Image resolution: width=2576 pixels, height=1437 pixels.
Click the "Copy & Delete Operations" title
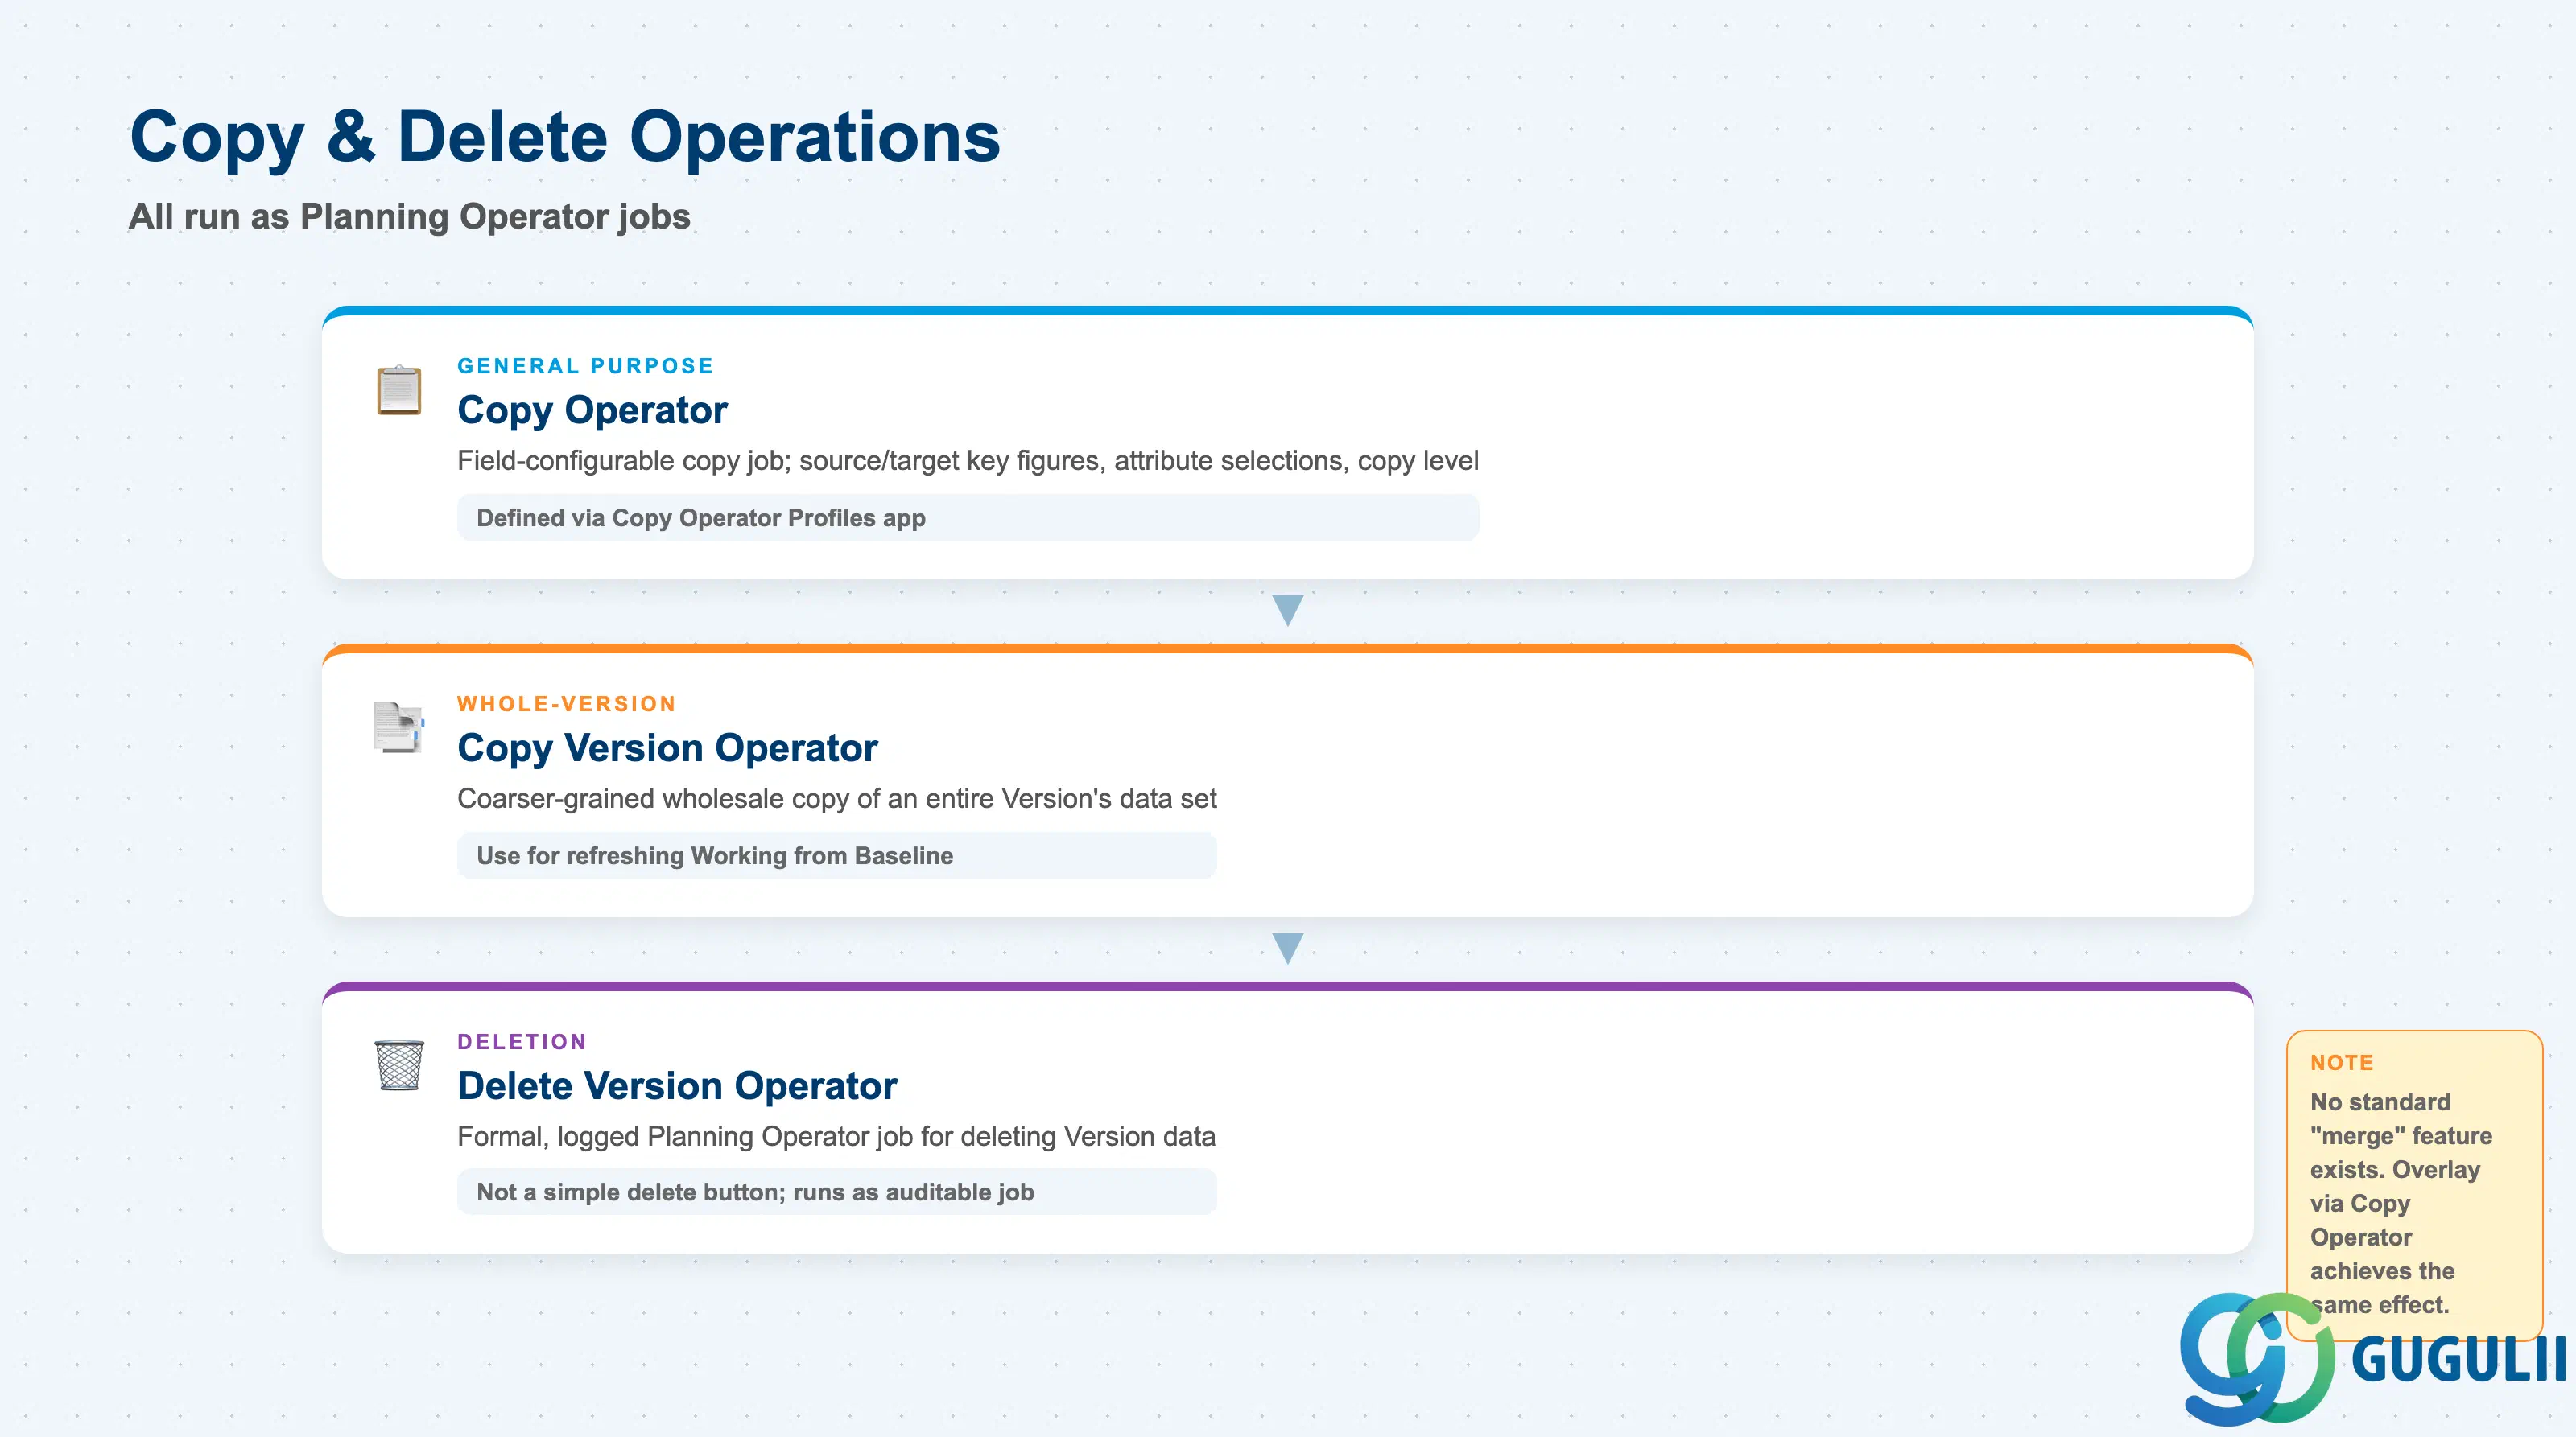(x=565, y=137)
